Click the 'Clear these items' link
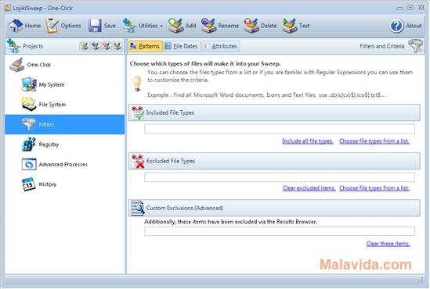The height and width of the screenshot is (289, 430). 388,244
